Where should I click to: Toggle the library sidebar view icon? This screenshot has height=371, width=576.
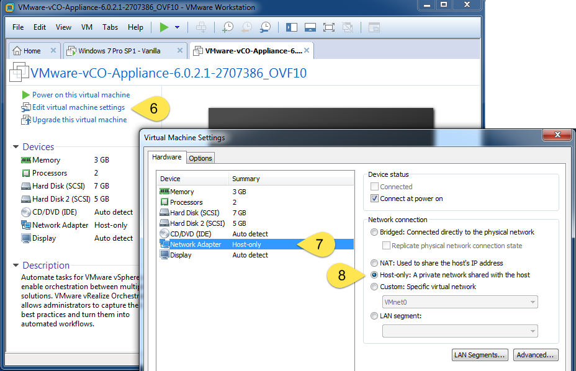(292, 27)
